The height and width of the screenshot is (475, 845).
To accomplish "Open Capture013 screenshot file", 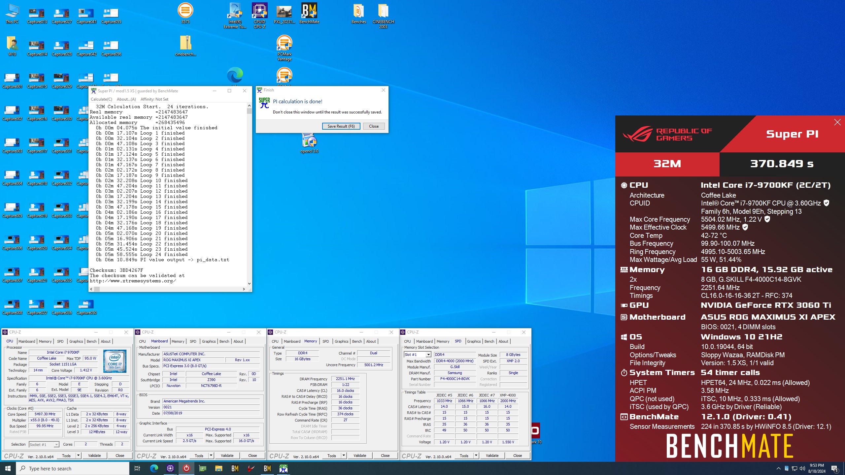I will click(37, 15).
